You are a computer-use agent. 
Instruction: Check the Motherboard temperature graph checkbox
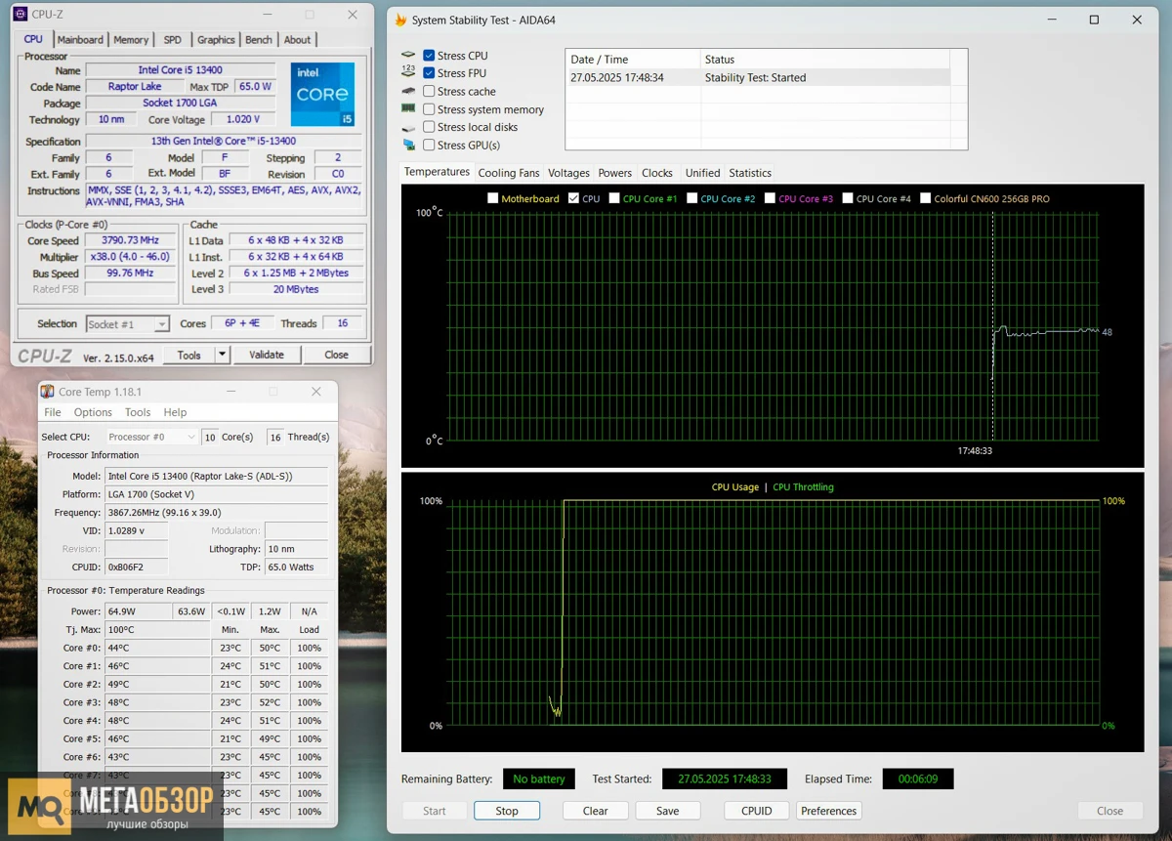(x=493, y=198)
